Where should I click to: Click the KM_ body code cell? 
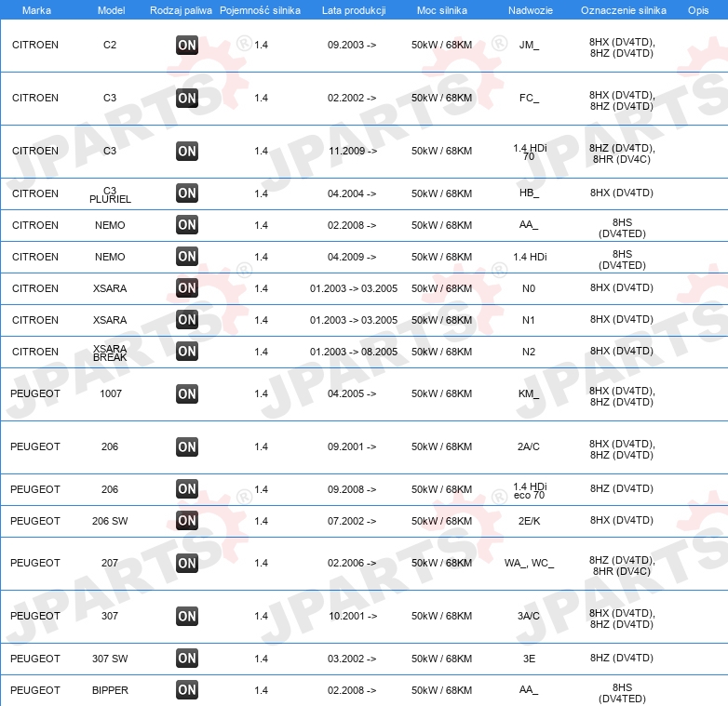click(x=530, y=393)
